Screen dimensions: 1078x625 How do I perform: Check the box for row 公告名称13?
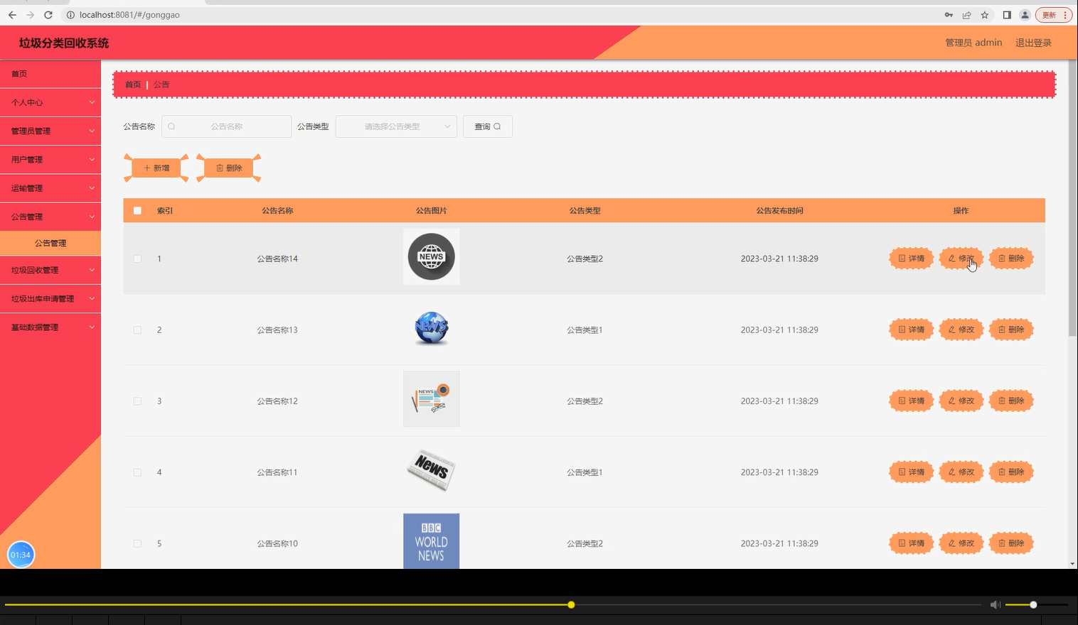click(x=137, y=330)
